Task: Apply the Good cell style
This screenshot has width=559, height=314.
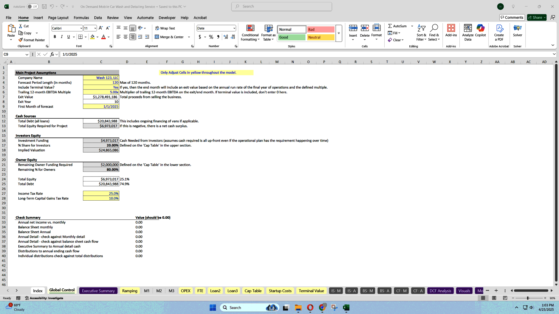Action: pos(291,38)
